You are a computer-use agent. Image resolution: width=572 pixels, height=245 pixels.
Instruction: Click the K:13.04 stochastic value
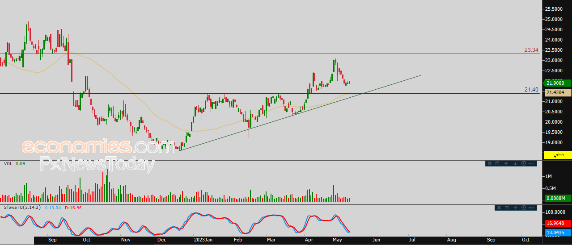(x=52, y=208)
